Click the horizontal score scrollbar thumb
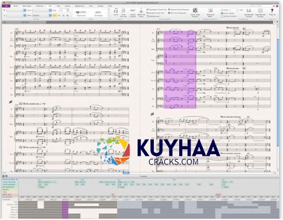This screenshot has height=220, width=283. [x=126, y=173]
